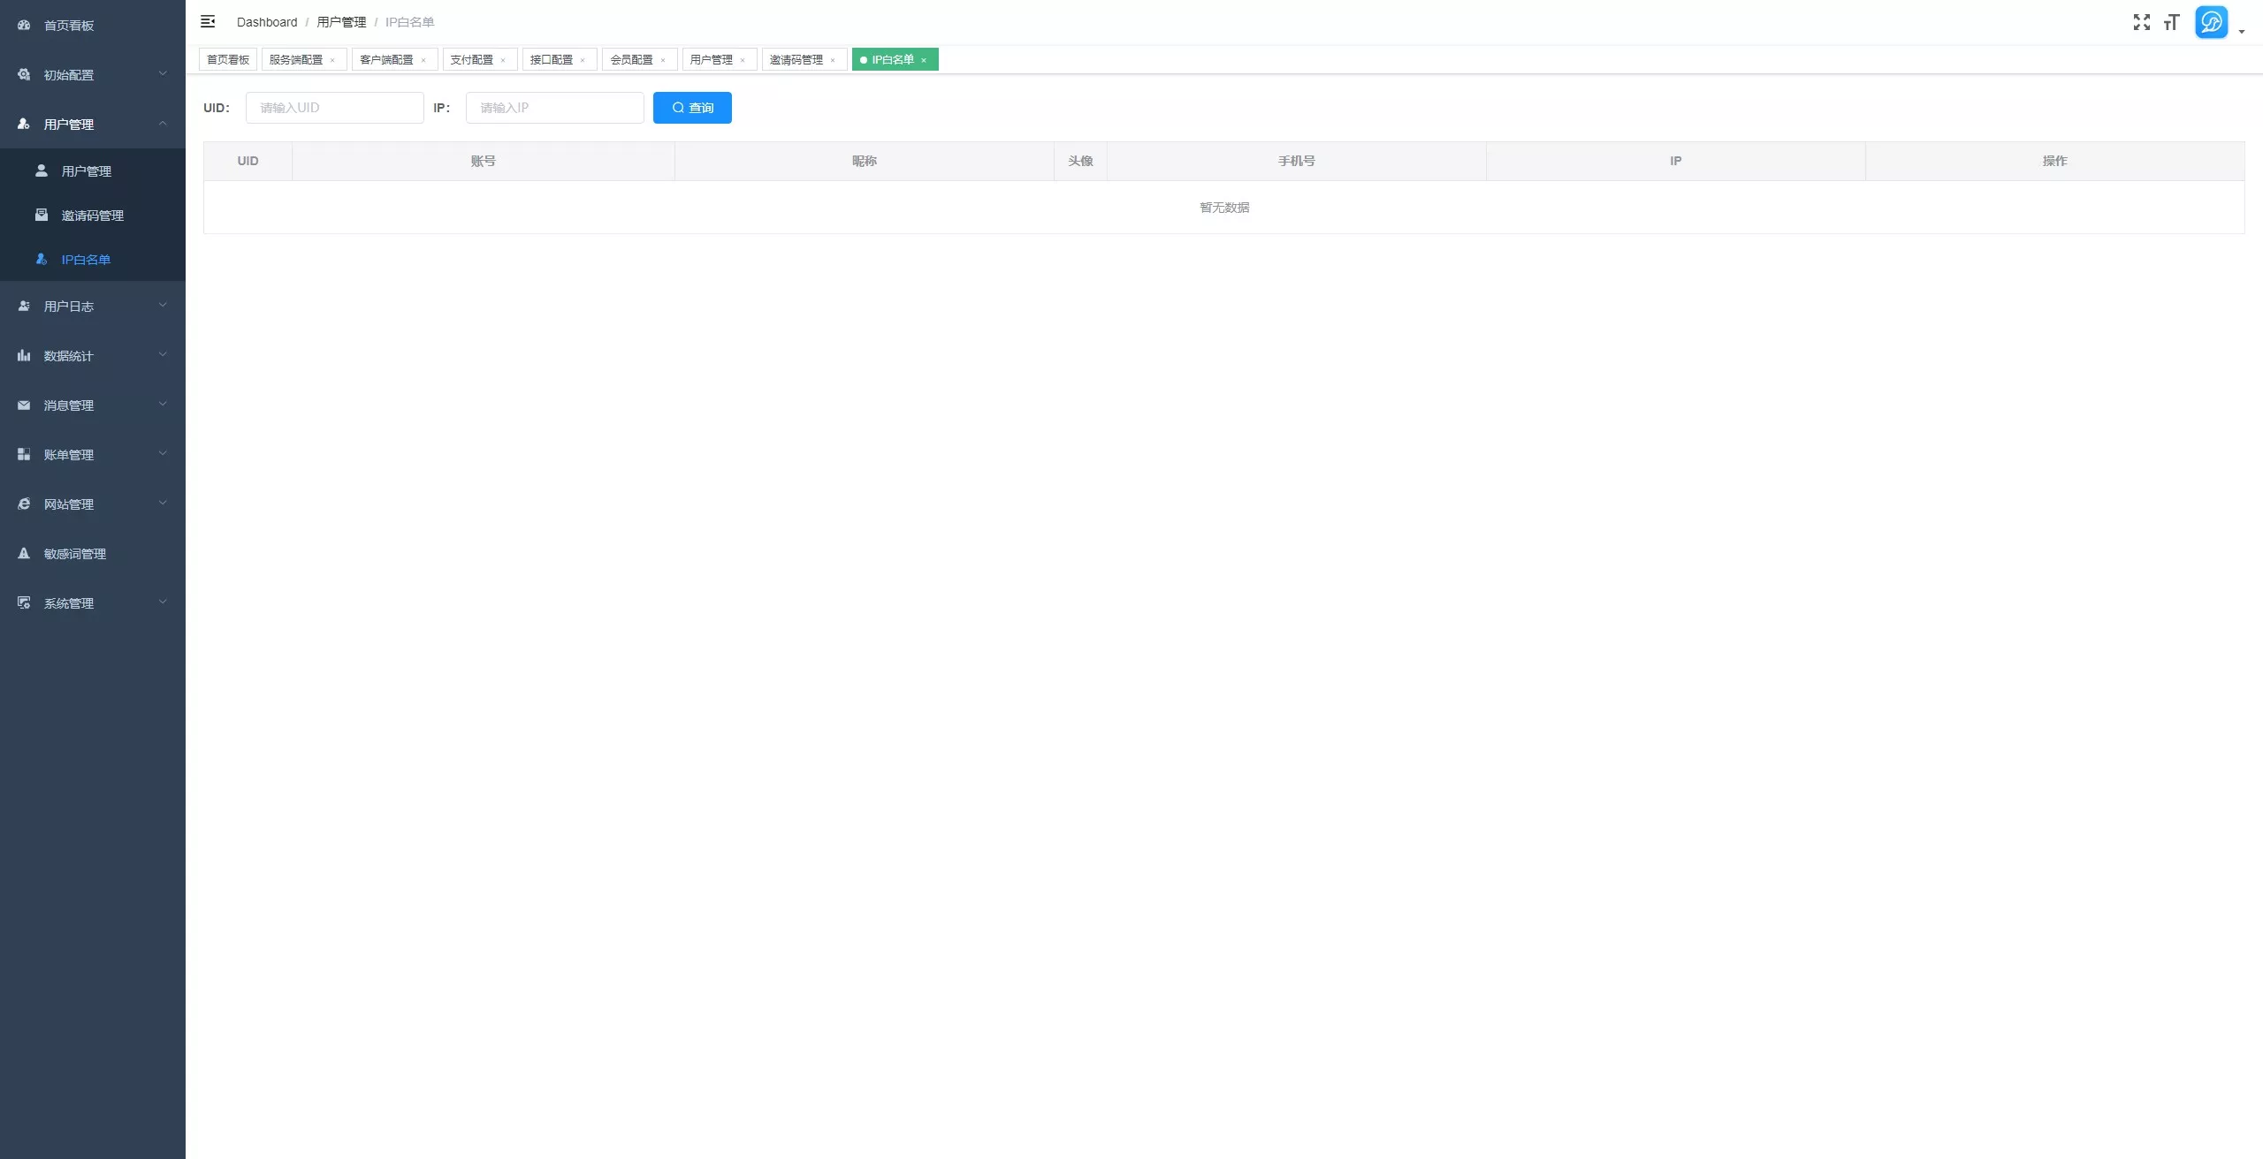The height and width of the screenshot is (1159, 2263).
Task: Switch to the 会员配置 tab
Action: tap(632, 59)
